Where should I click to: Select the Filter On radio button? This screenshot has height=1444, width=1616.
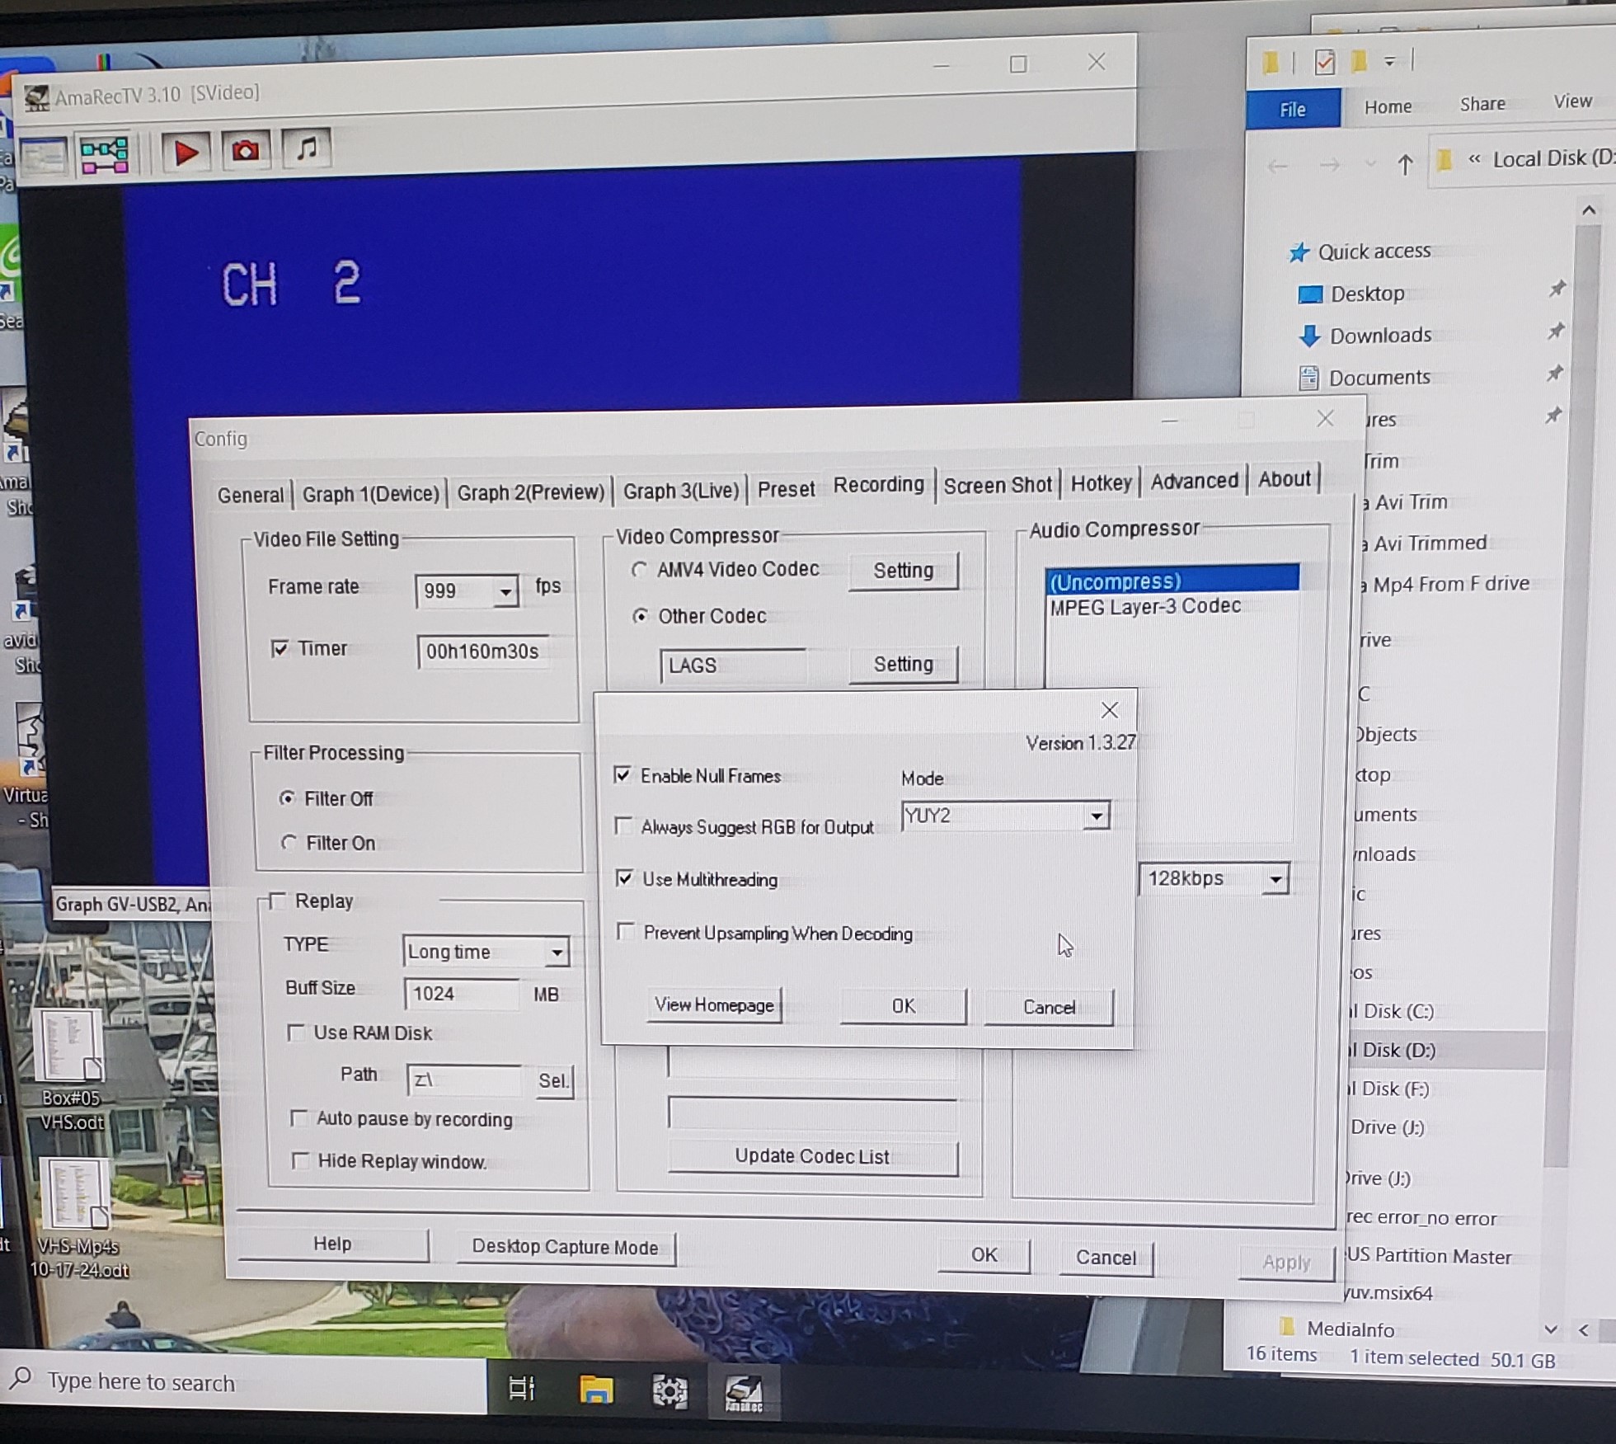click(x=289, y=843)
